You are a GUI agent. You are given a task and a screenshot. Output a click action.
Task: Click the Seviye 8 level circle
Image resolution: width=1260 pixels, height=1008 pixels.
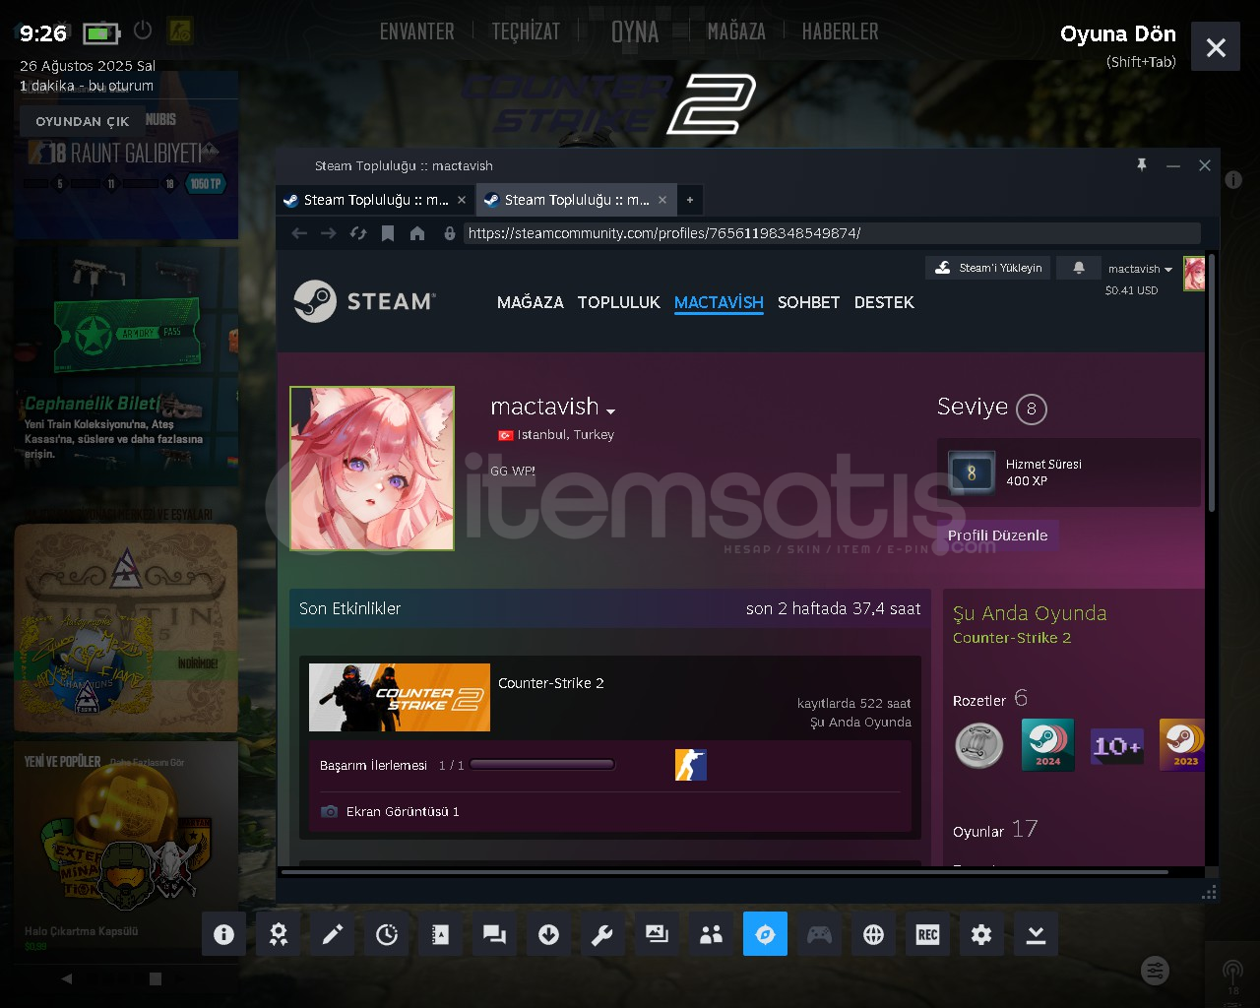point(1031,409)
